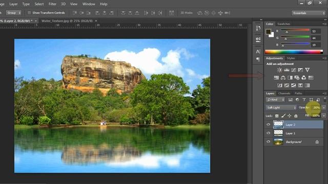Image resolution: width=328 pixels, height=184 pixels.
Task: Add a Color Lookup adjustment (grid icon)
Action: click(311, 78)
